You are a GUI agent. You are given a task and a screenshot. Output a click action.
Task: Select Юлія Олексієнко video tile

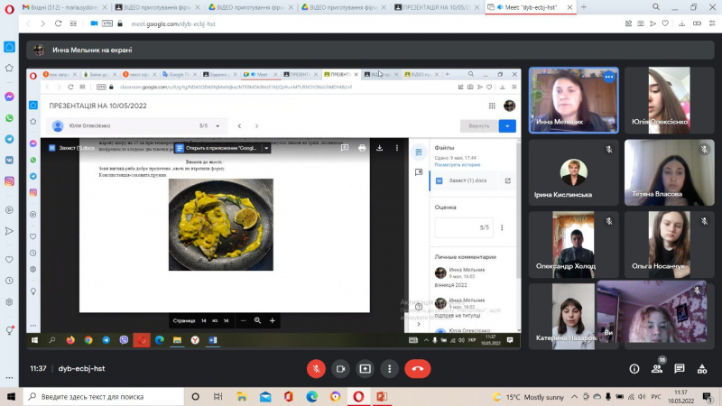(669, 100)
